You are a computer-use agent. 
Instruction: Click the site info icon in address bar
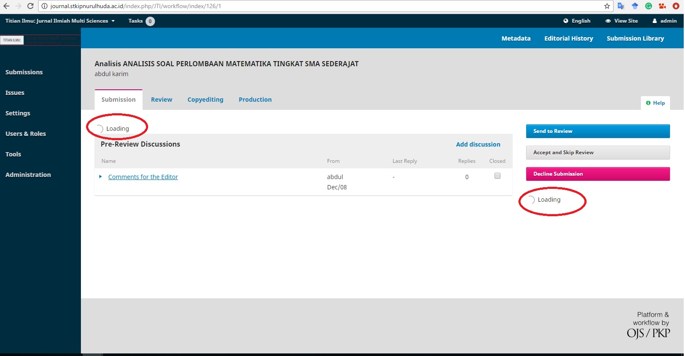tap(44, 6)
